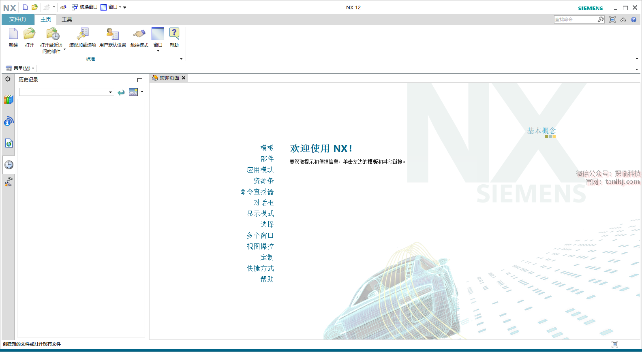Click the Find Command search field
The height and width of the screenshot is (352, 642).
tap(576, 19)
